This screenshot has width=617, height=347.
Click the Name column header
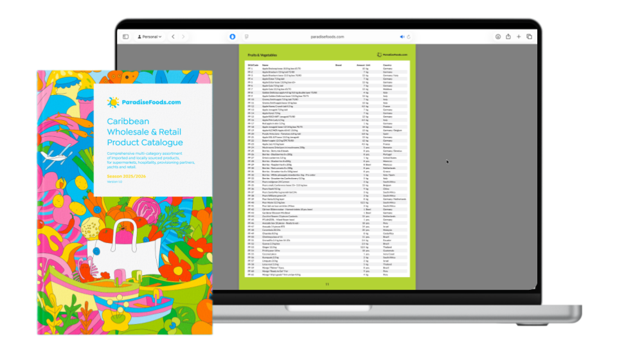click(x=265, y=65)
